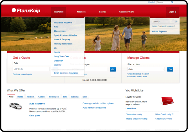Viewport: 188px width, 132px height.
Task: Choose Long-Term Care menu item
Action: (61, 57)
